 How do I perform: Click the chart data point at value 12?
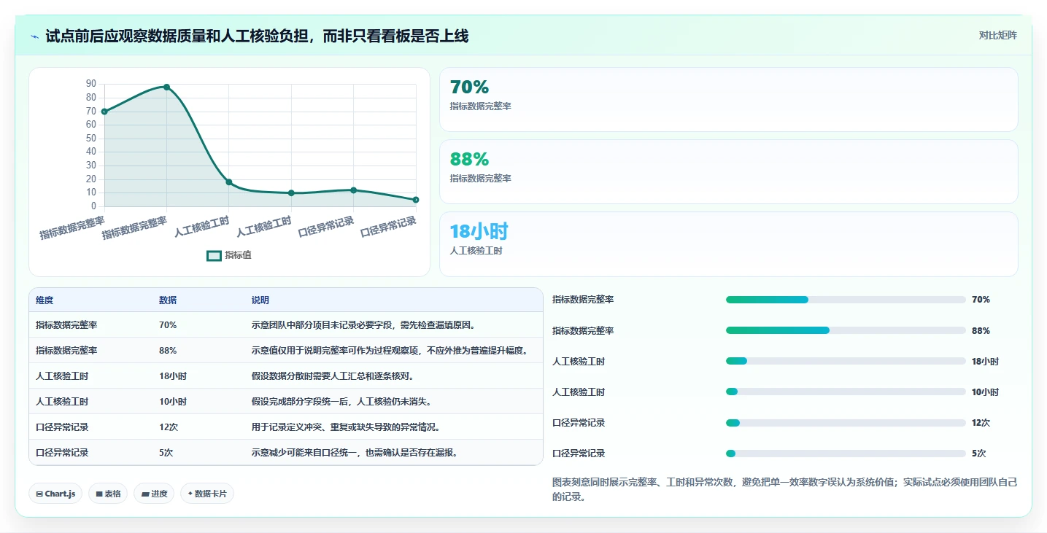click(x=354, y=190)
